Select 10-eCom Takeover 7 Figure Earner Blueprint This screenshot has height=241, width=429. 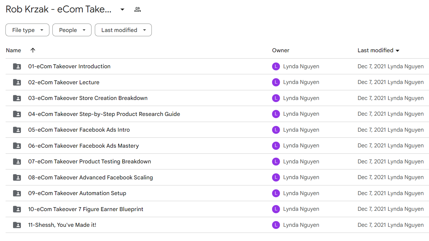[86, 209]
